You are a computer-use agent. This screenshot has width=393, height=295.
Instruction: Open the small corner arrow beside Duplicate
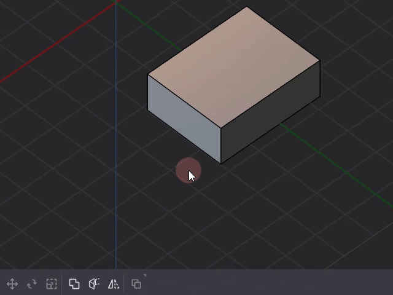click(145, 276)
